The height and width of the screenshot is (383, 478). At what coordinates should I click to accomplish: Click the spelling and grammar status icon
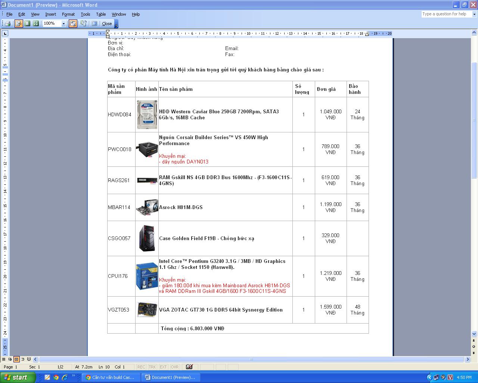click(189, 367)
